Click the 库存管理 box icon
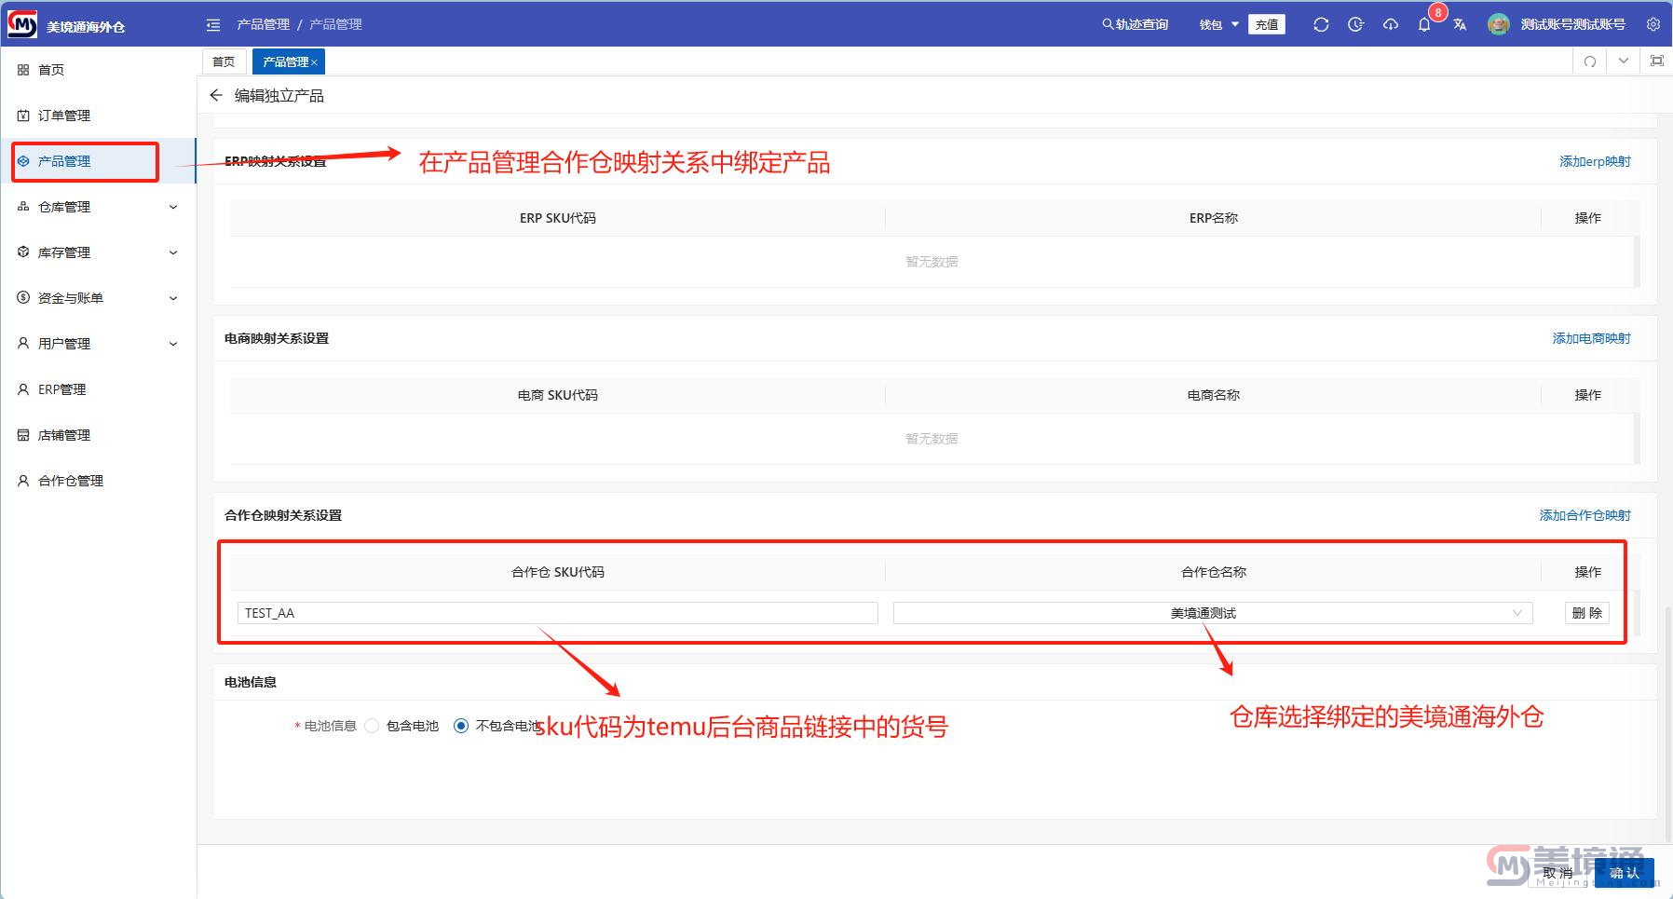Viewport: 1673px width, 899px height. (x=23, y=252)
